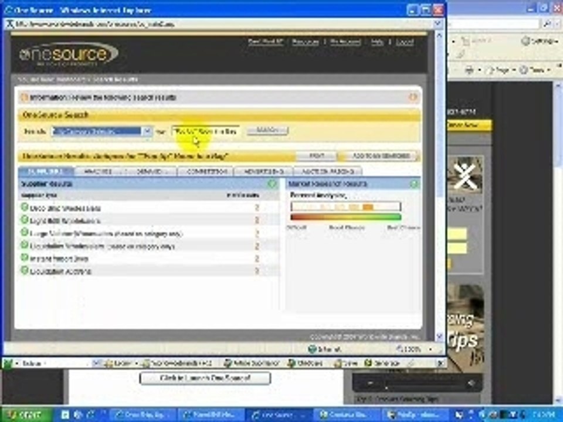
Task: Click the orange icon at right of Information bar
Action: [413, 97]
